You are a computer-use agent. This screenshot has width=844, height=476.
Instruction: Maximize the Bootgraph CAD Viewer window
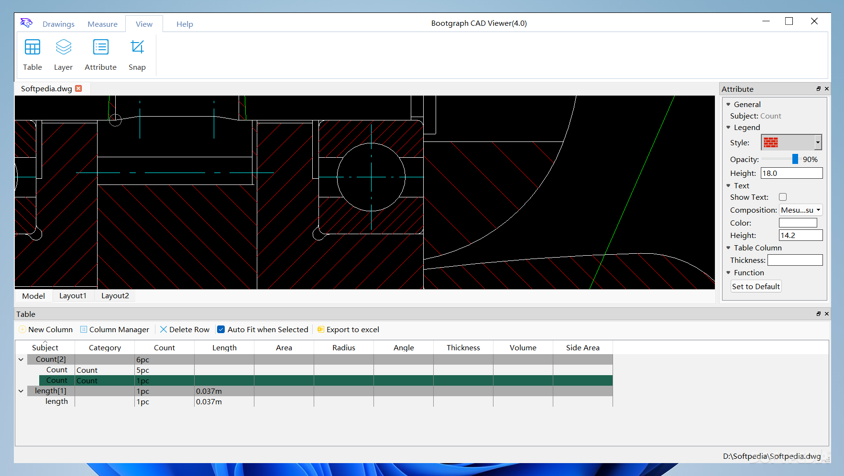(789, 21)
